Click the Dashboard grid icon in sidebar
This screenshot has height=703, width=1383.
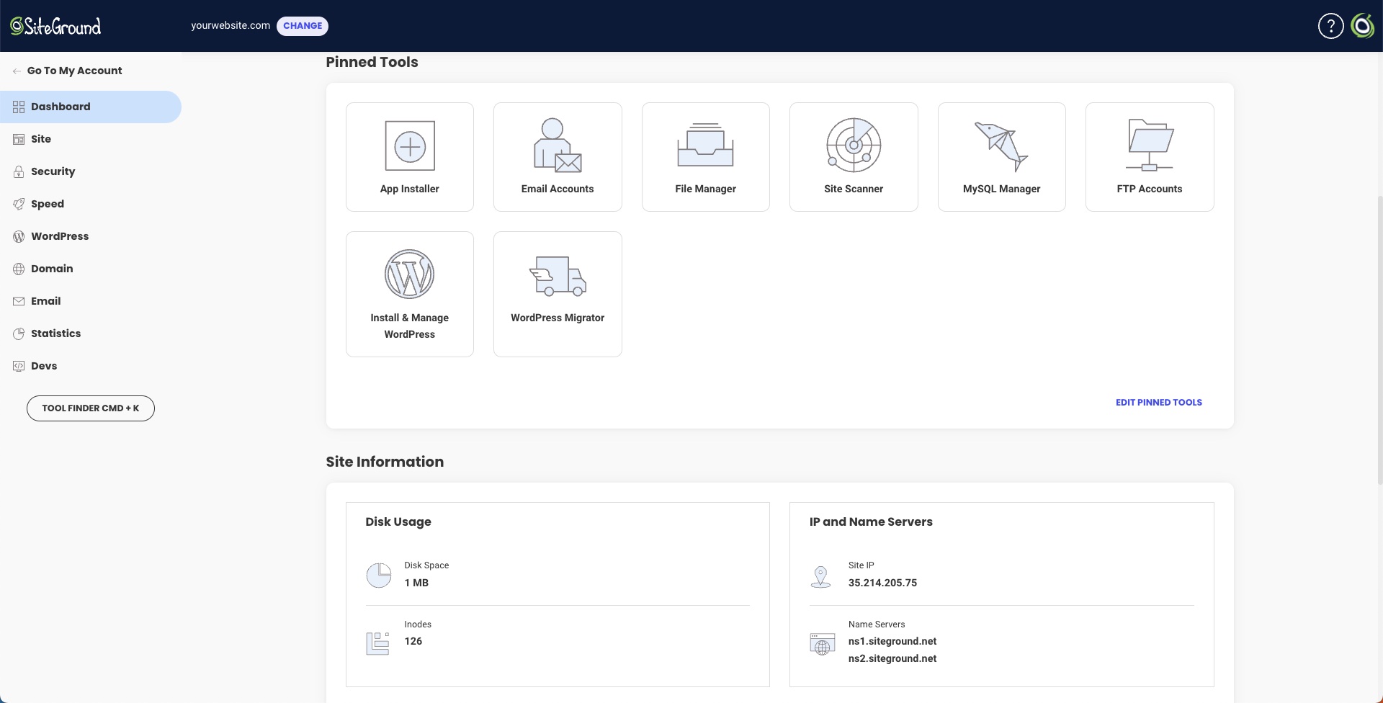(x=19, y=107)
